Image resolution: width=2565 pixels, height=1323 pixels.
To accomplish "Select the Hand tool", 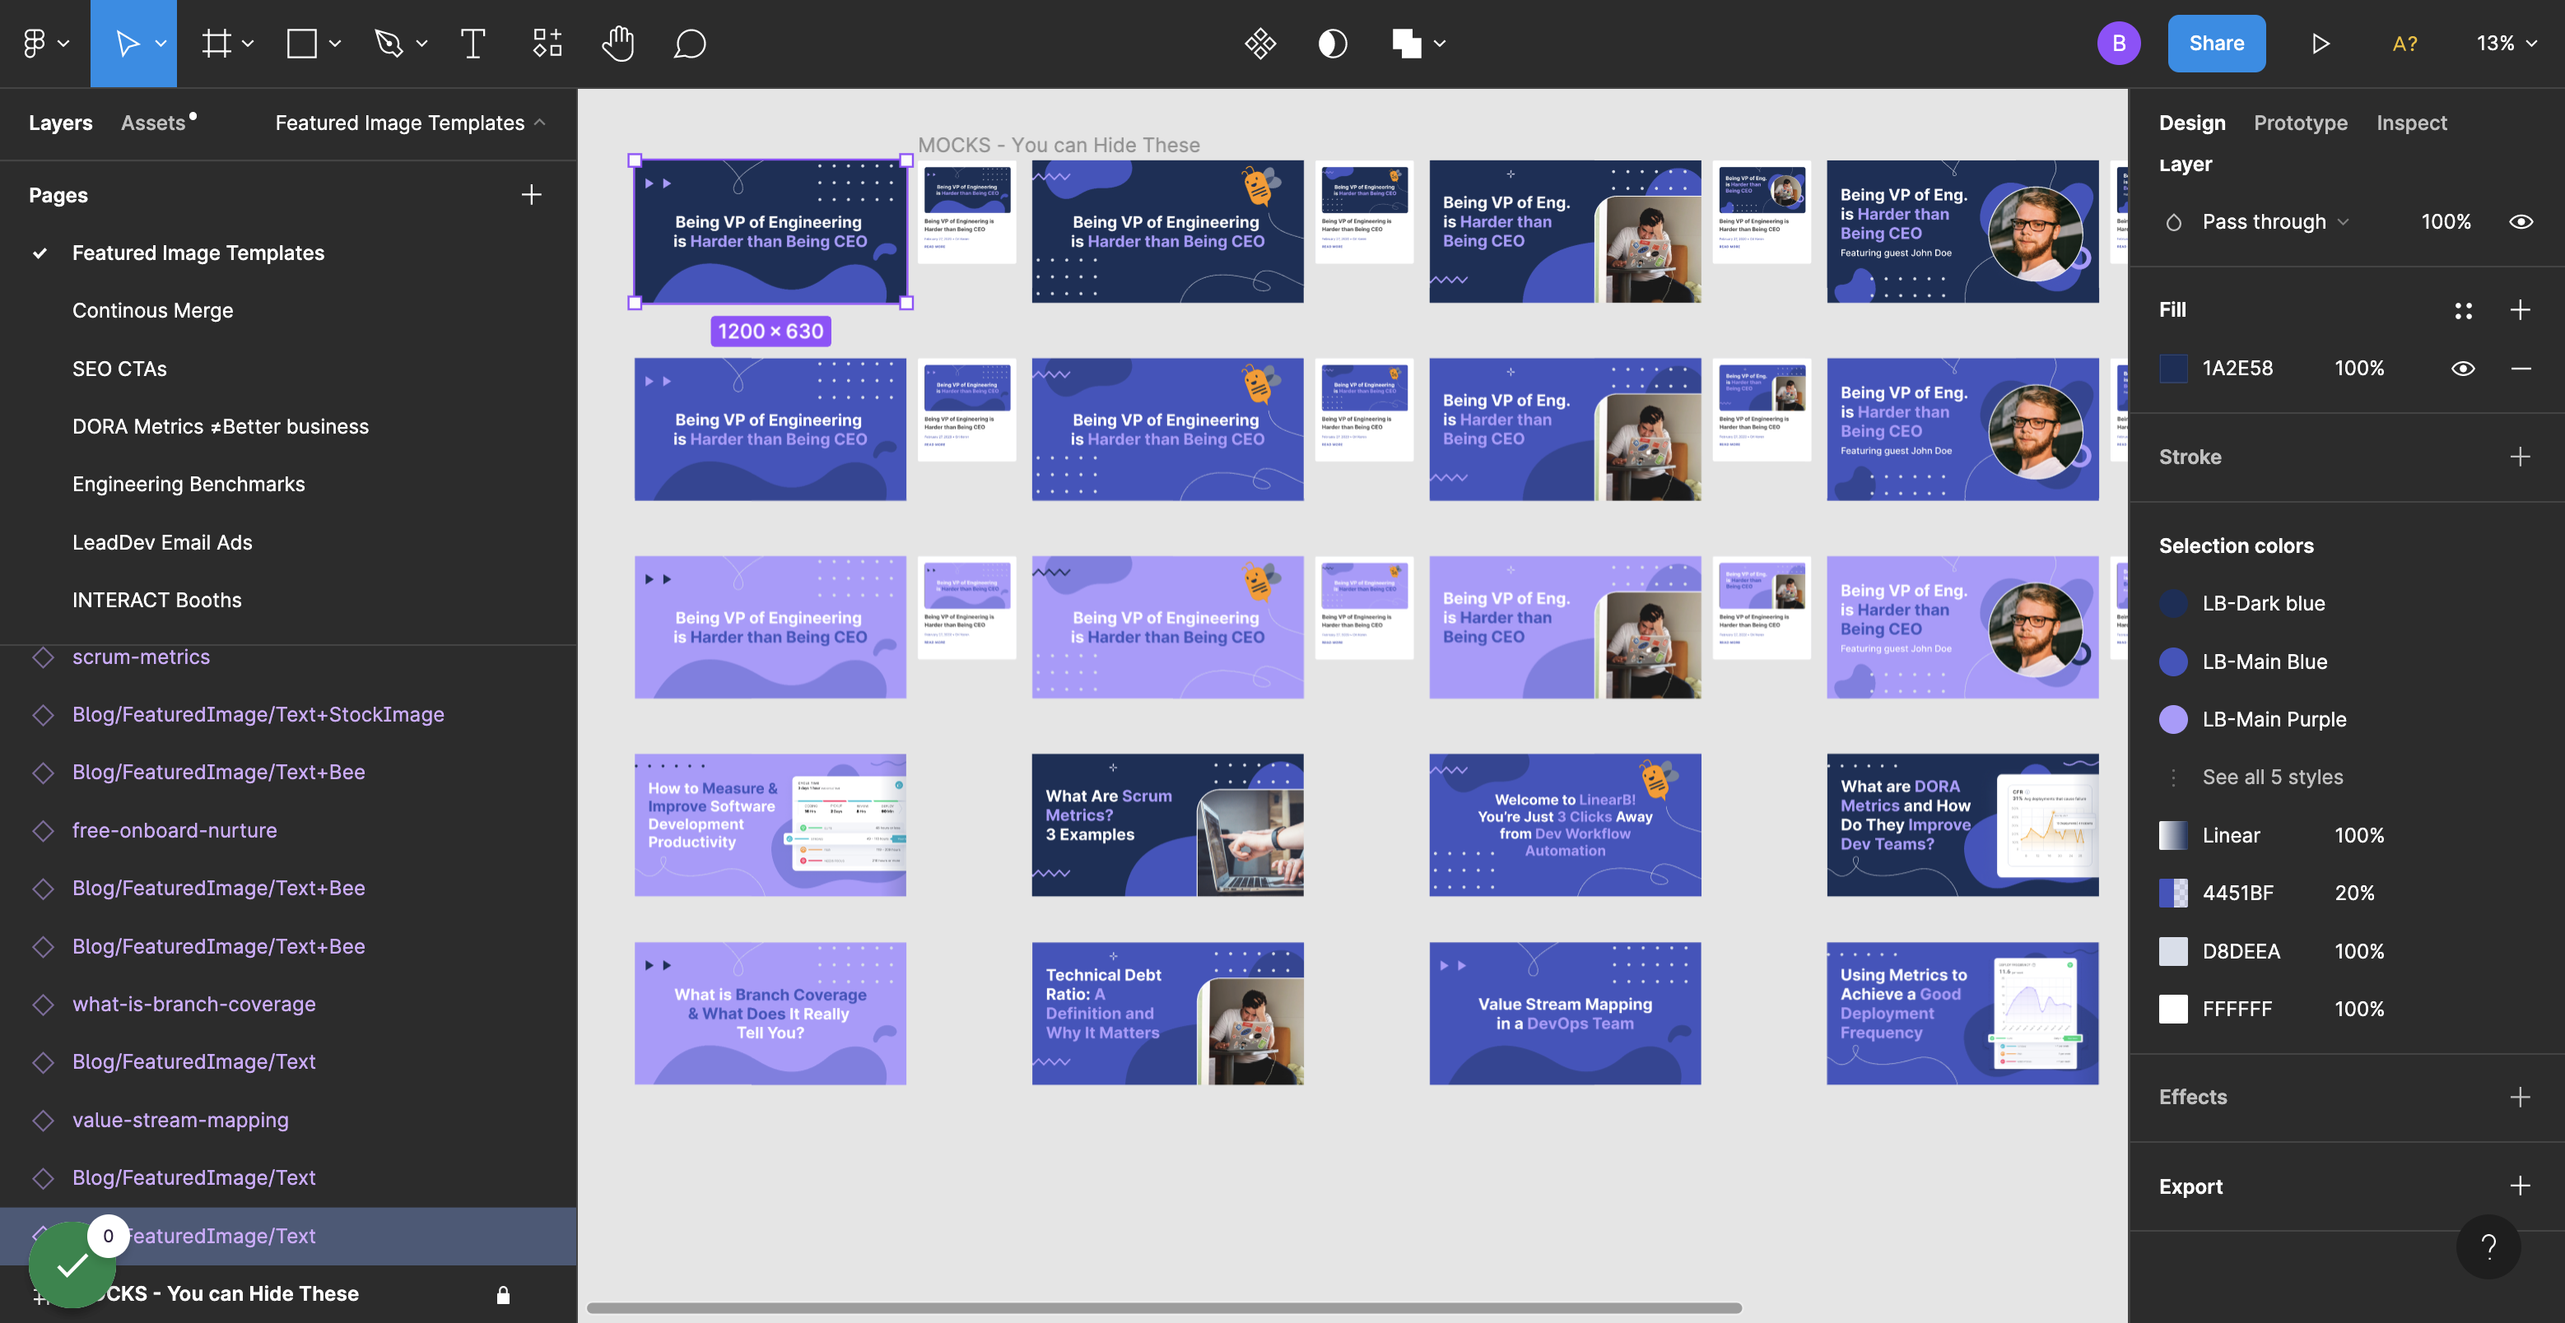I will 618,43.
